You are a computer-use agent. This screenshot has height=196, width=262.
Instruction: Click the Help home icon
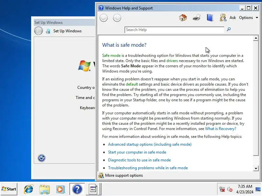point(183,18)
